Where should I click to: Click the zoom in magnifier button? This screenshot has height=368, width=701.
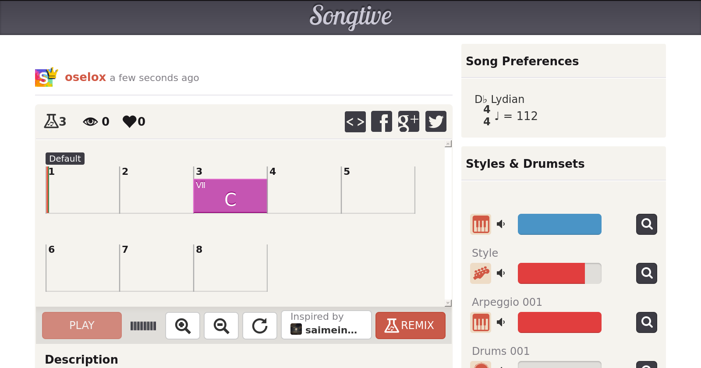point(183,326)
